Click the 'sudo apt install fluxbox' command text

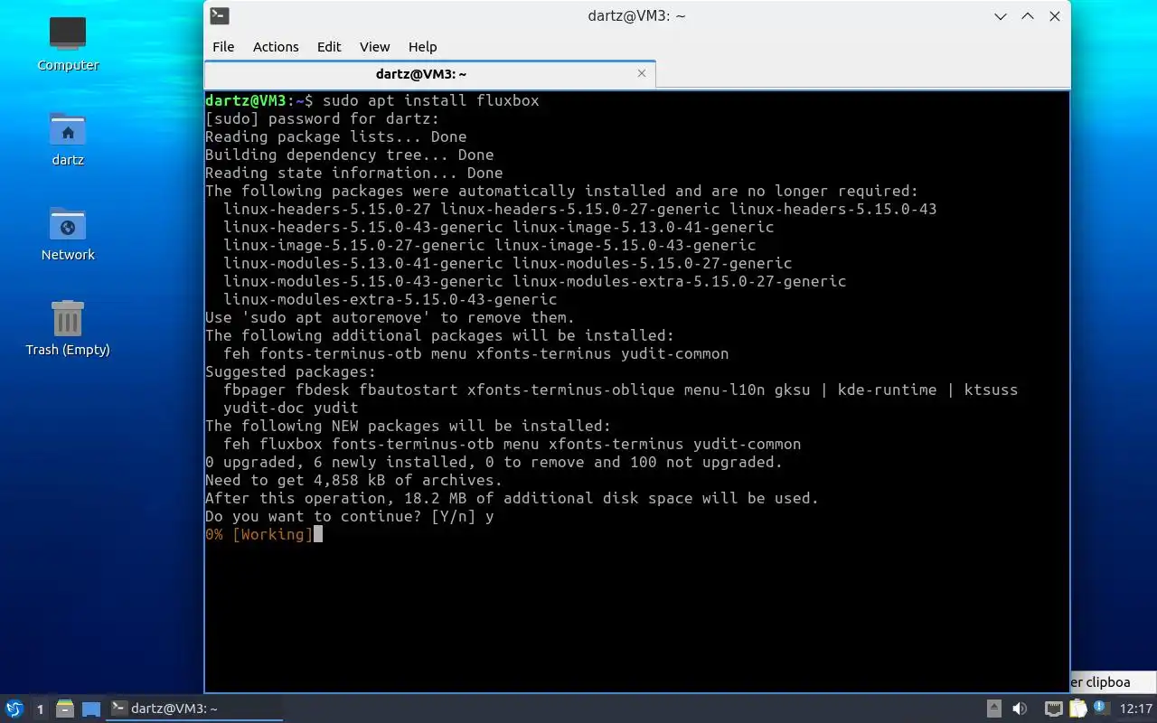coord(430,100)
